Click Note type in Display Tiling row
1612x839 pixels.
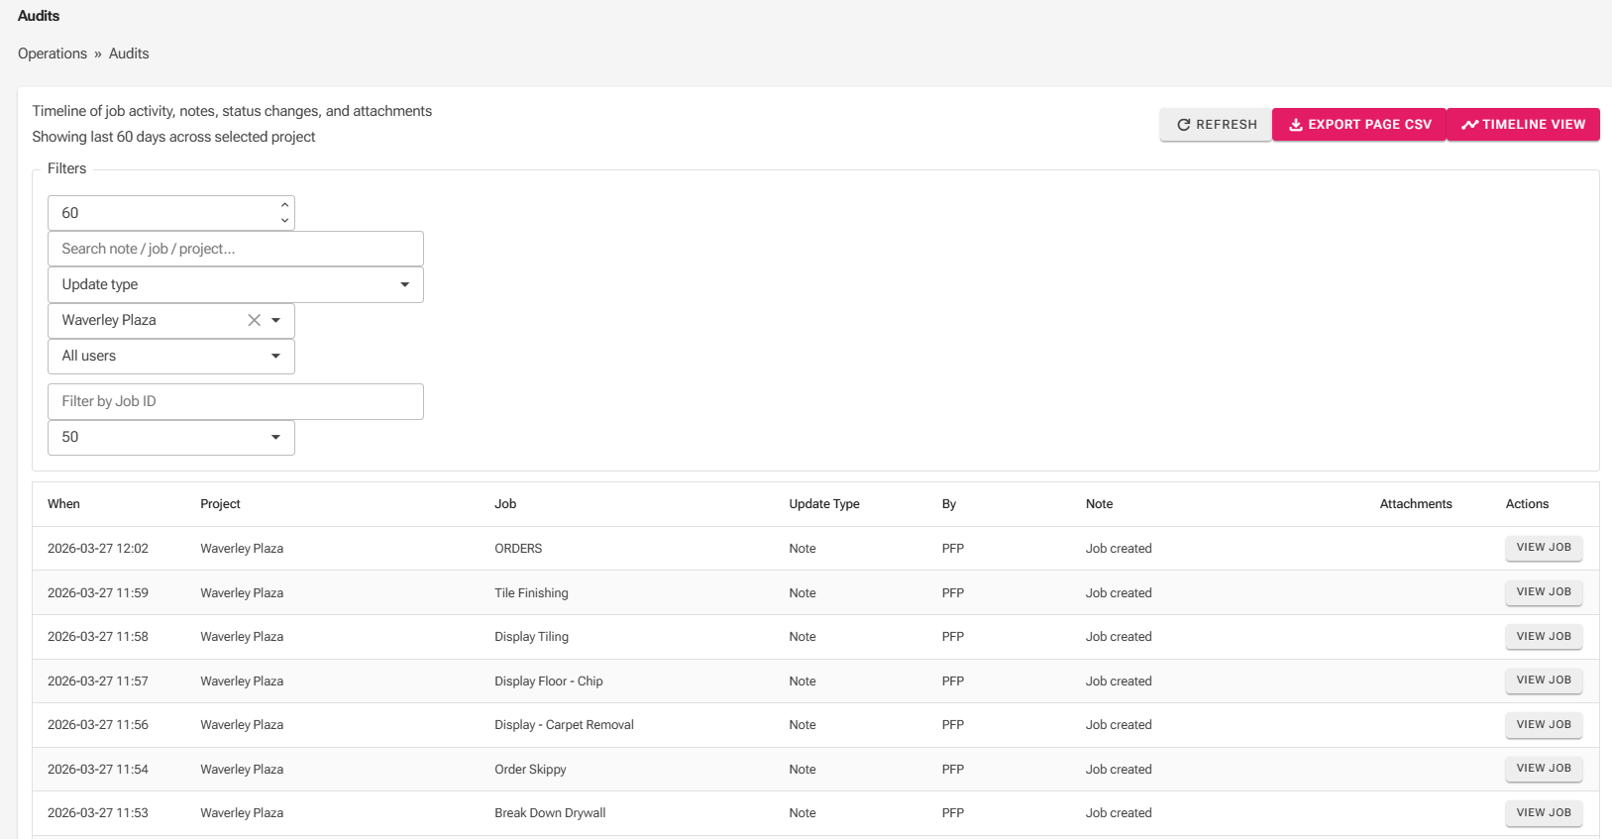(803, 637)
